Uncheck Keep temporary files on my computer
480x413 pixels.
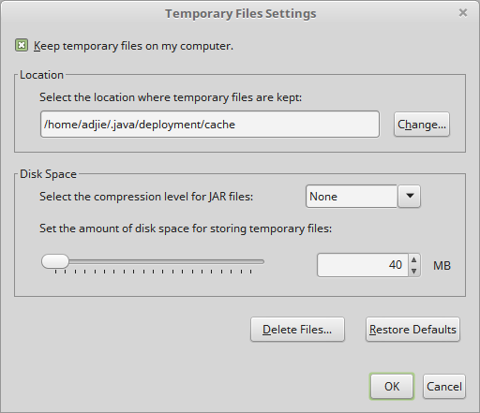[x=22, y=46]
